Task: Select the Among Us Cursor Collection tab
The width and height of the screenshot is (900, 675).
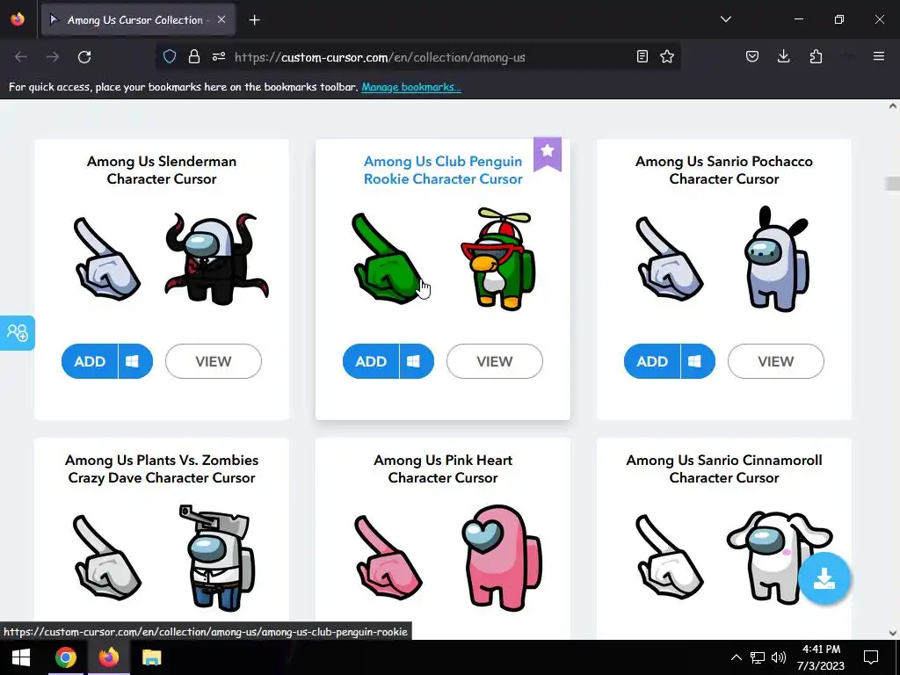Action: [x=138, y=20]
